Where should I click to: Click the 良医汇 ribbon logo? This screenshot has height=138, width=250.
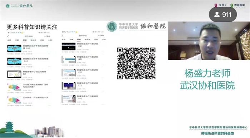coord(221,5)
